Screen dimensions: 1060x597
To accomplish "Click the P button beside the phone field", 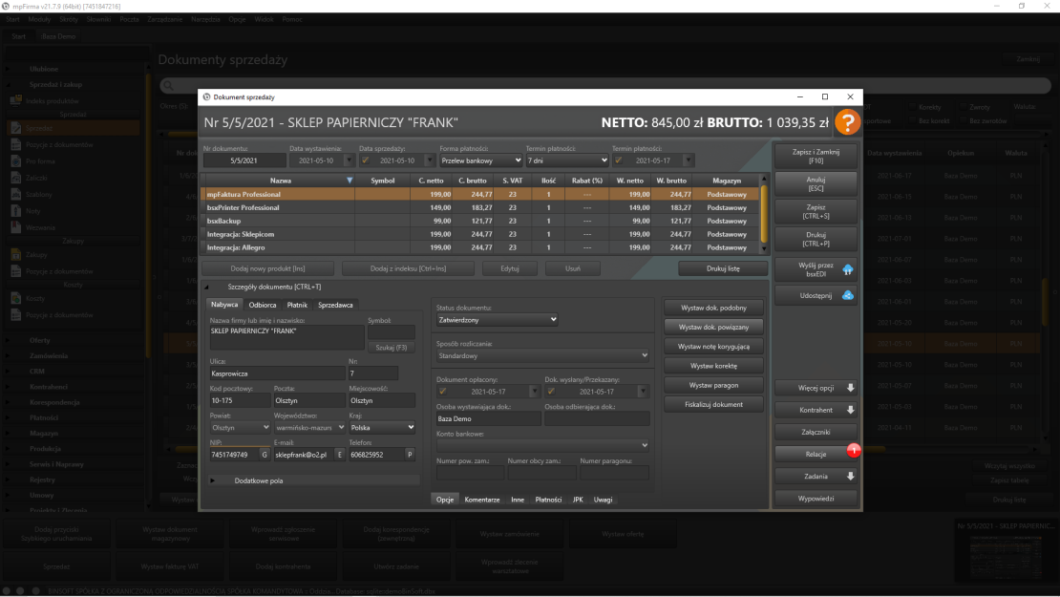I will tap(410, 455).
